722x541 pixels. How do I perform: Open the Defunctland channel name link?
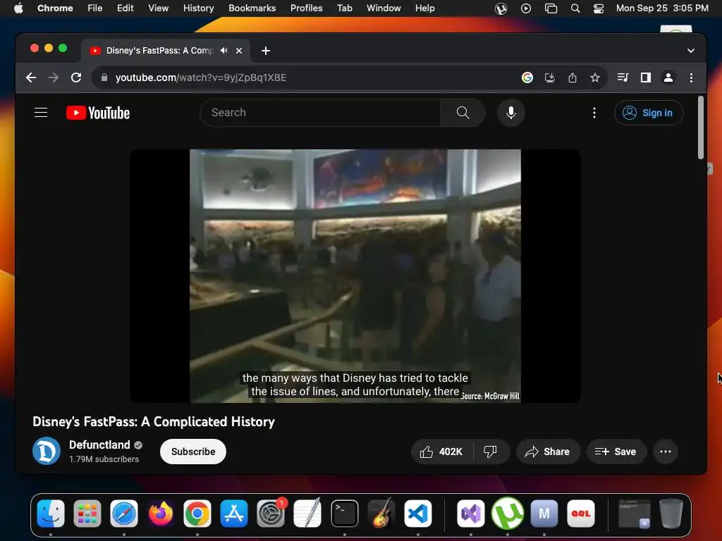99,445
